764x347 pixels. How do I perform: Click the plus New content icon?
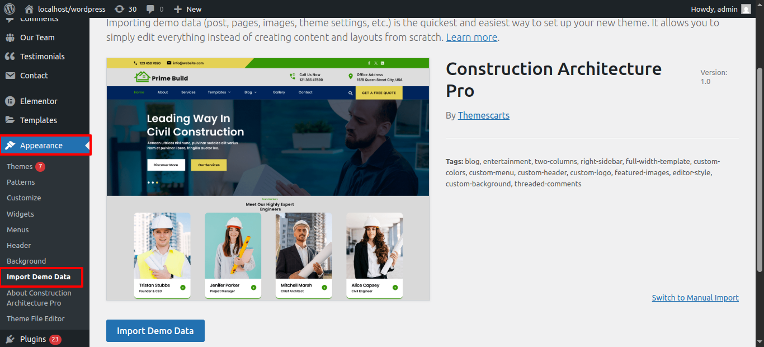(x=178, y=9)
